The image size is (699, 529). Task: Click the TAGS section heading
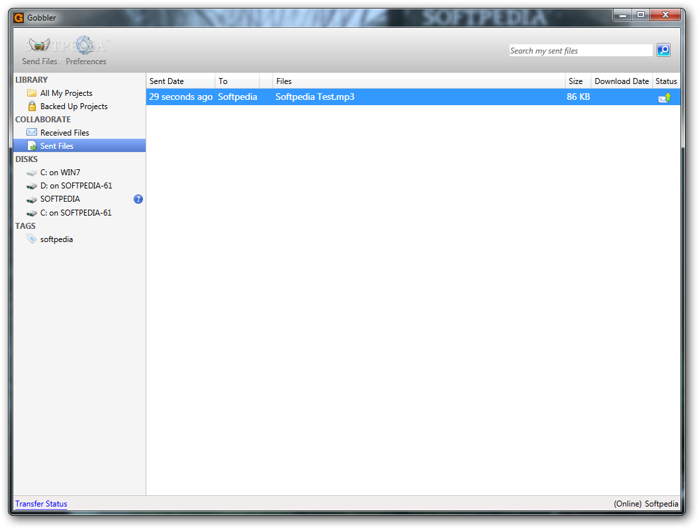pyautogui.click(x=25, y=225)
